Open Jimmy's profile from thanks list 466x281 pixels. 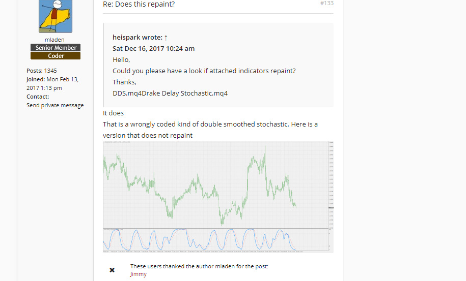pyautogui.click(x=138, y=274)
